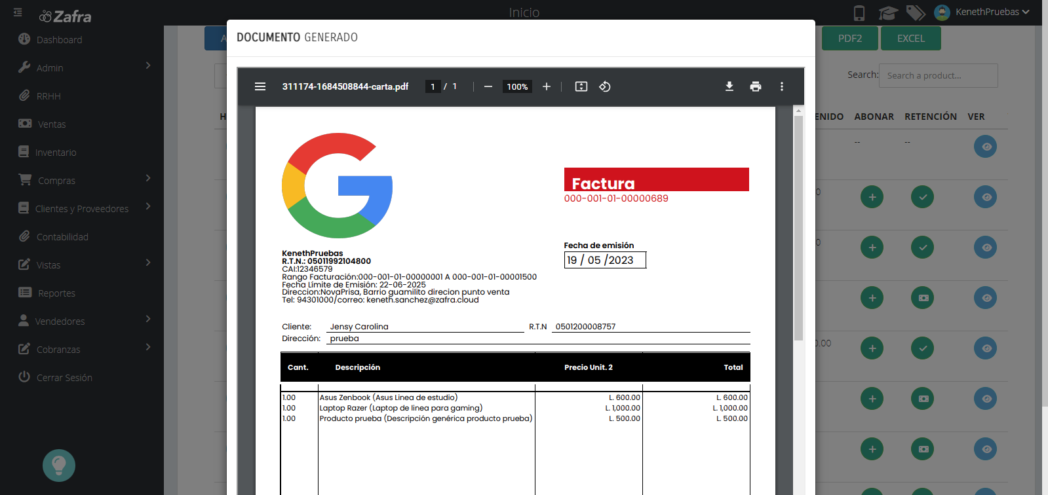Open the graduation cap tutorials icon
1048x495 pixels.
coord(888,12)
